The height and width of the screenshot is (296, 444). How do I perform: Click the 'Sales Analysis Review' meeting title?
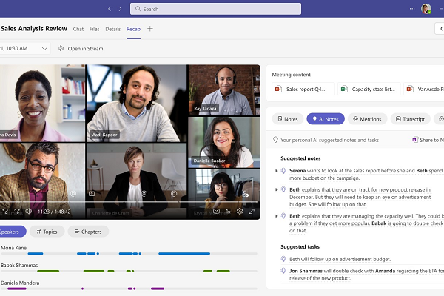click(34, 29)
